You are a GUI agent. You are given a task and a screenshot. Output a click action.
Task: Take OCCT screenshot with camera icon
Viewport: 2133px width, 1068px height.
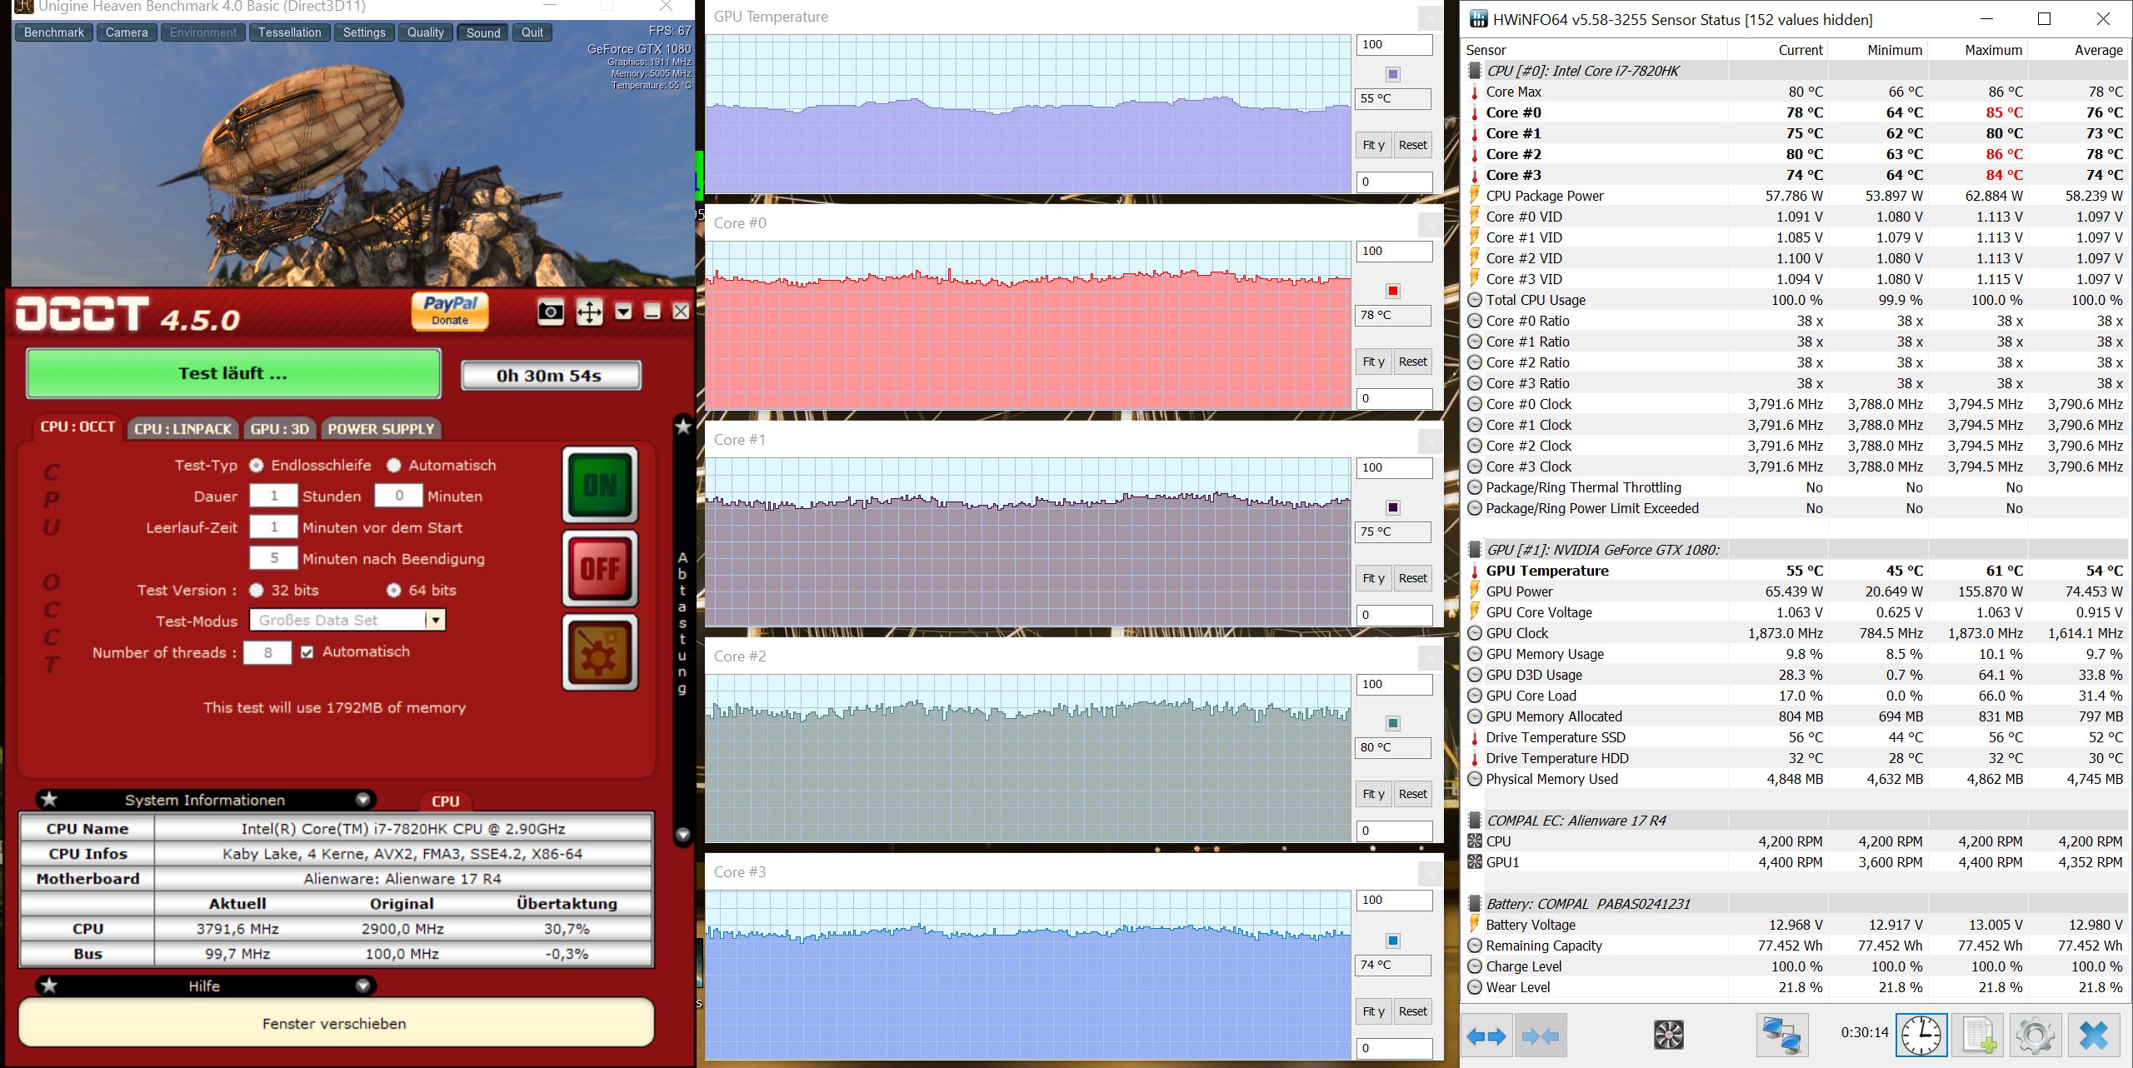tap(550, 312)
